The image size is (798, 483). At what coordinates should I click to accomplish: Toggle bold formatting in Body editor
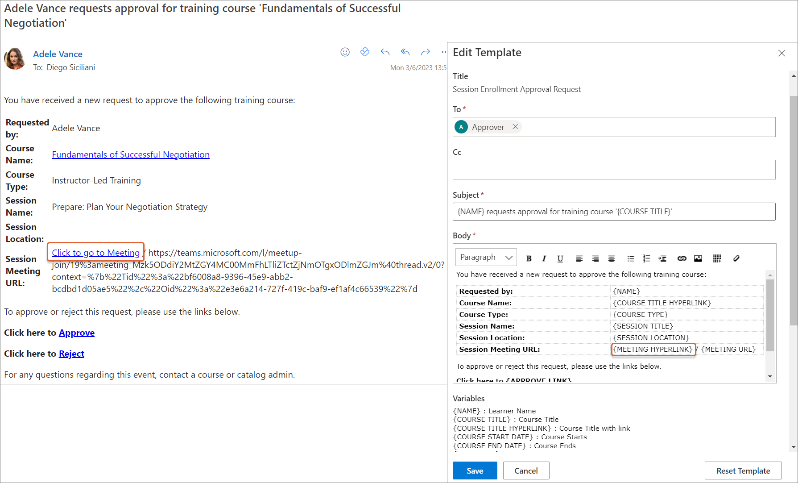pyautogui.click(x=529, y=258)
